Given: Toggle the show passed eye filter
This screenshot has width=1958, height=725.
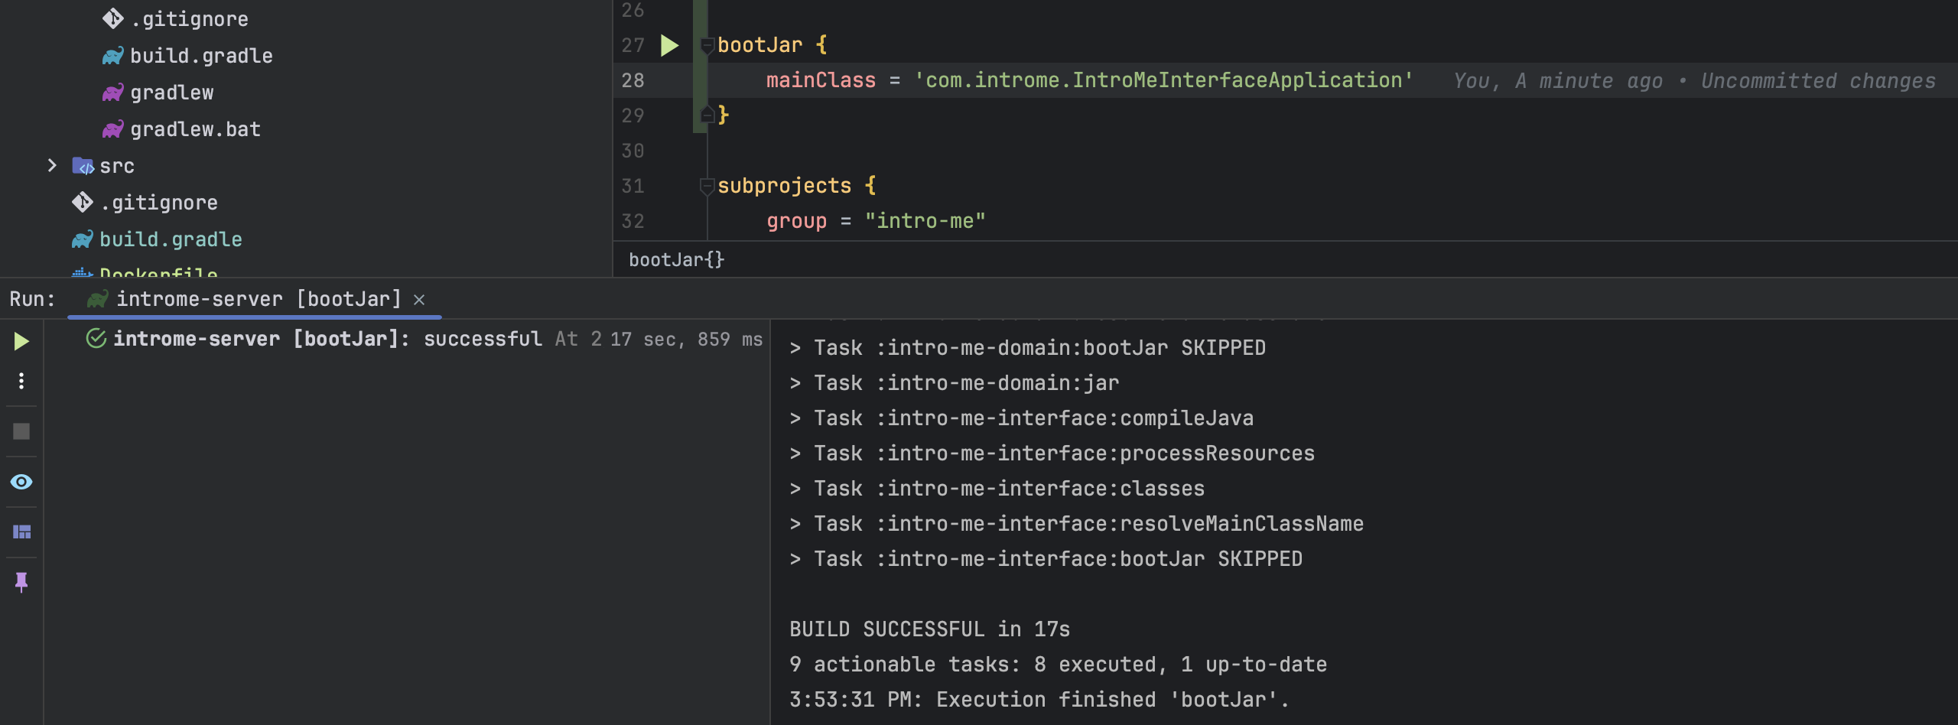Looking at the screenshot, I should click(21, 482).
